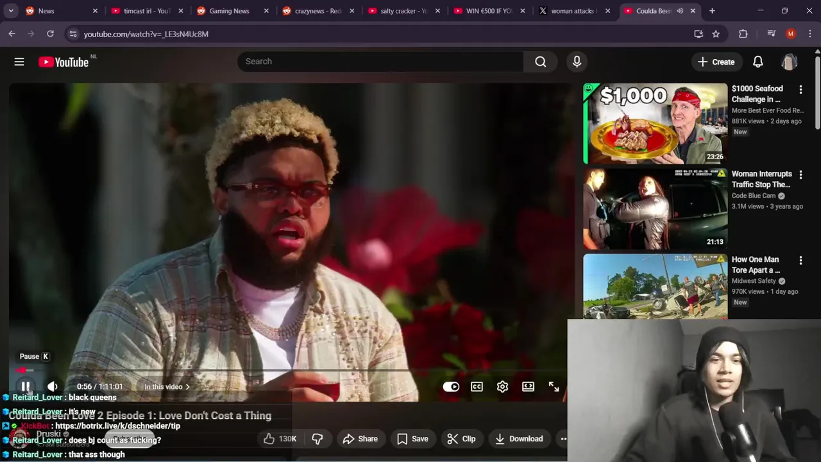
Task: Open the browser three-dot menu
Action: 809,34
